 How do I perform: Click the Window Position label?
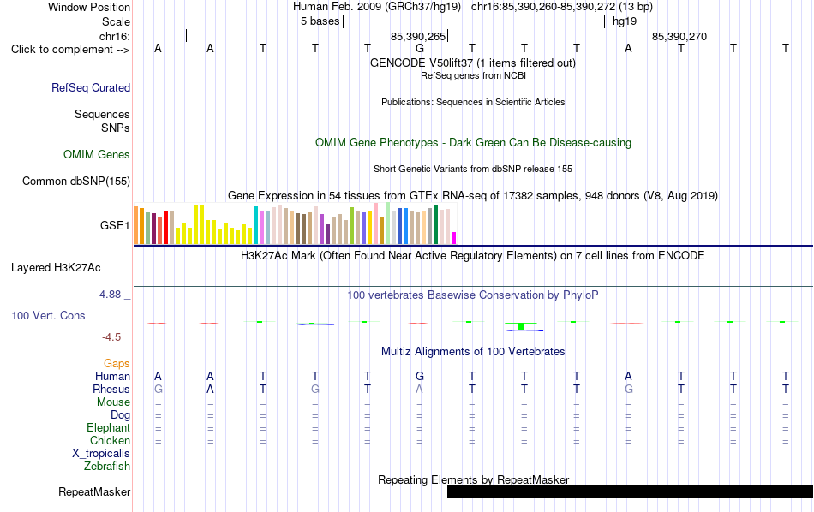pyautogui.click(x=89, y=7)
